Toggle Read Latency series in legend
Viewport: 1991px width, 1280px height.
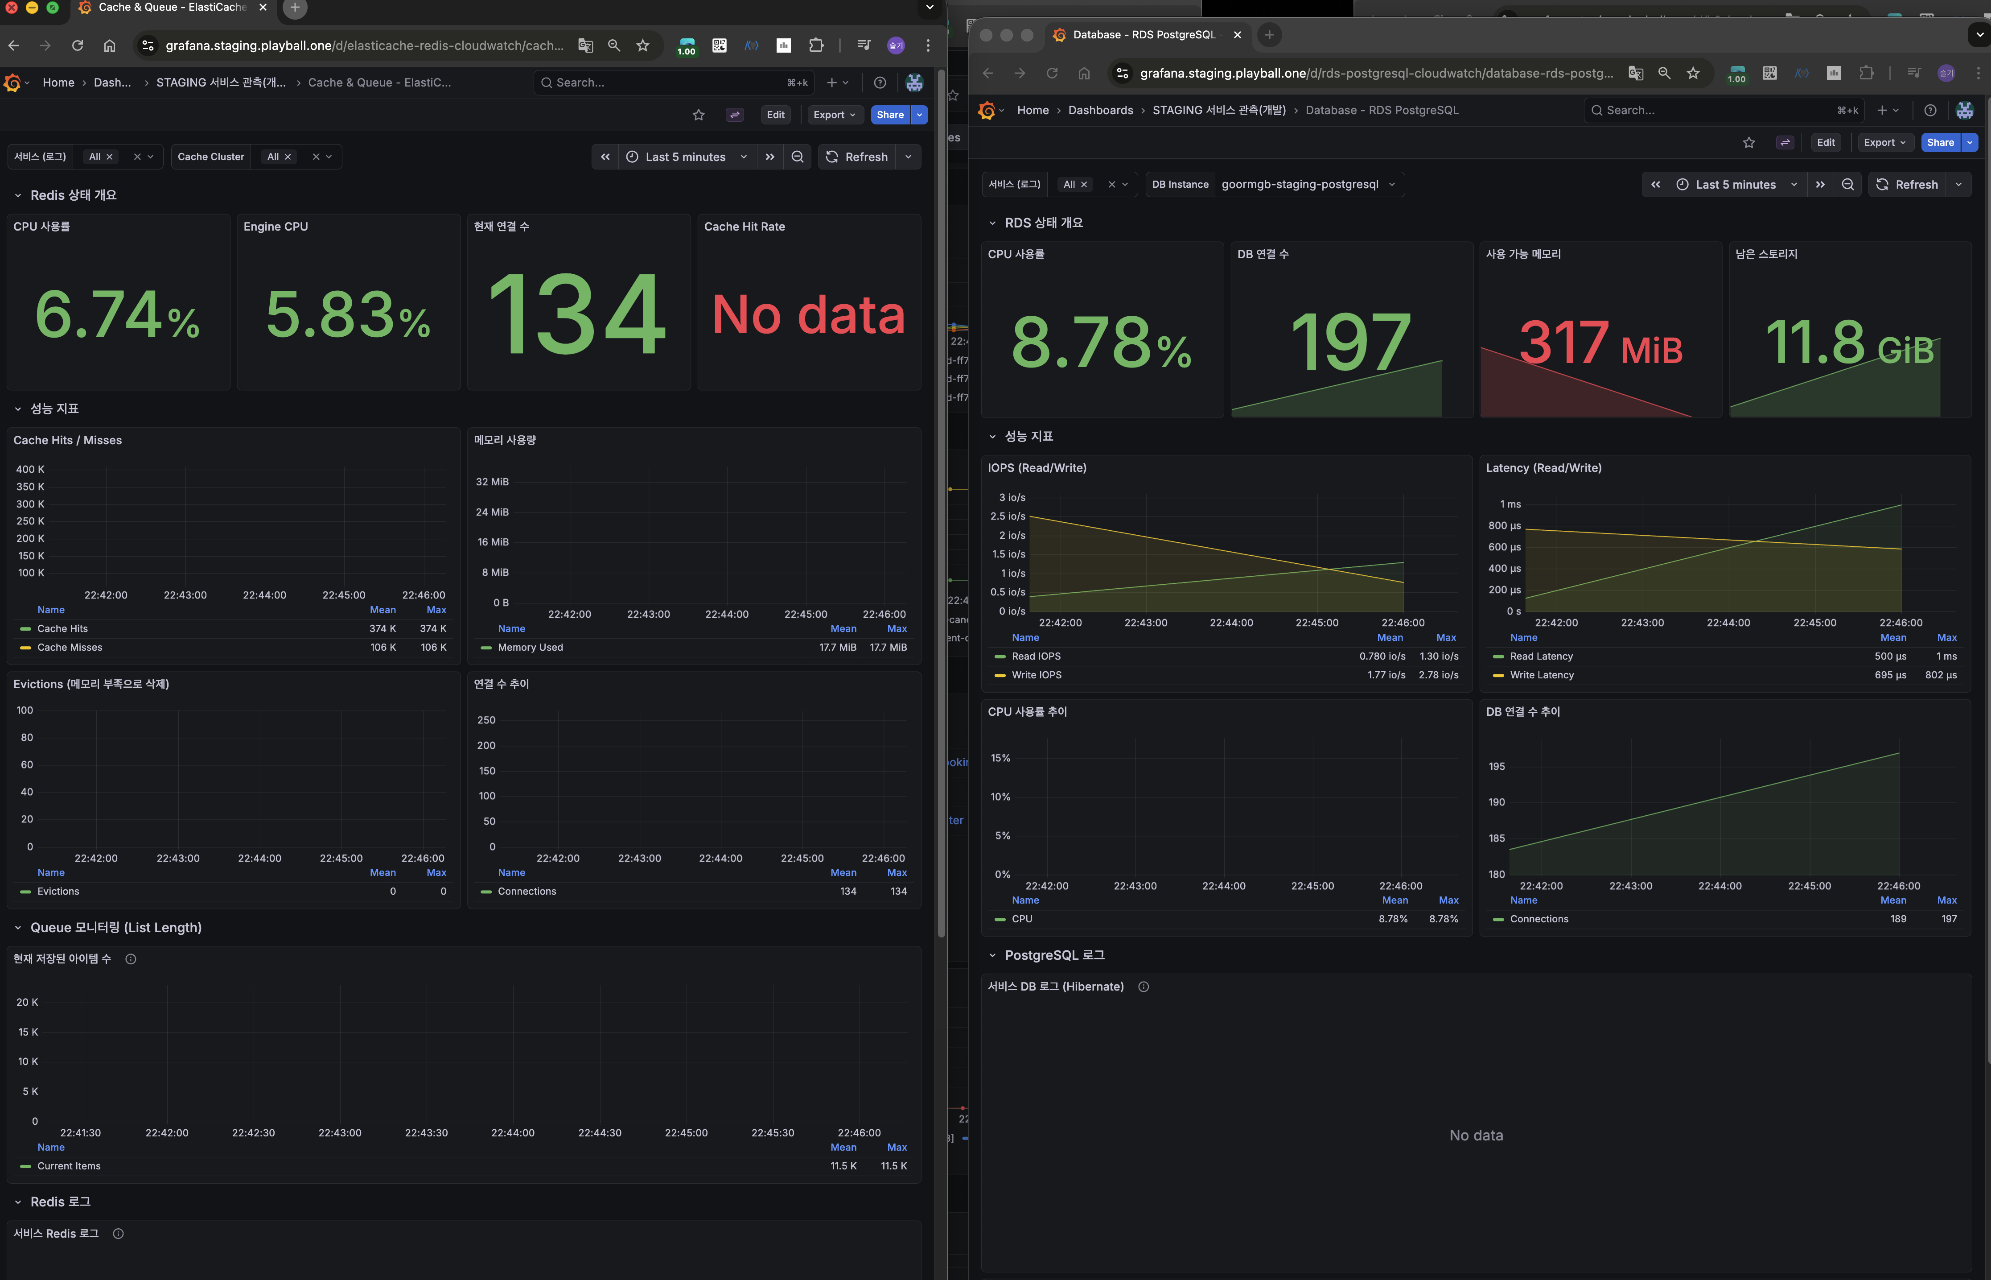coord(1541,657)
